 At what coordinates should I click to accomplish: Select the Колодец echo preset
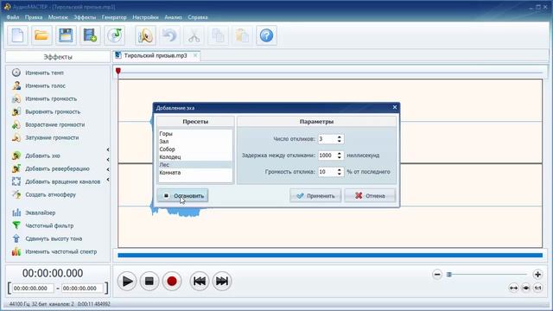tap(195, 157)
